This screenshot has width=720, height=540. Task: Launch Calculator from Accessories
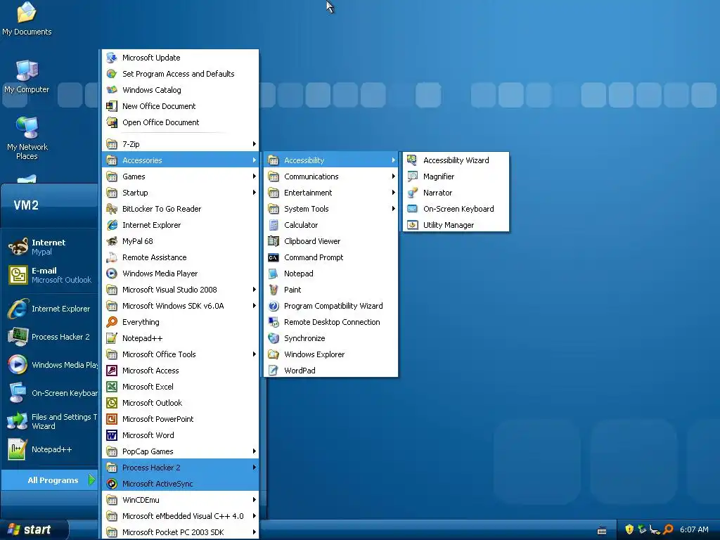point(330,225)
